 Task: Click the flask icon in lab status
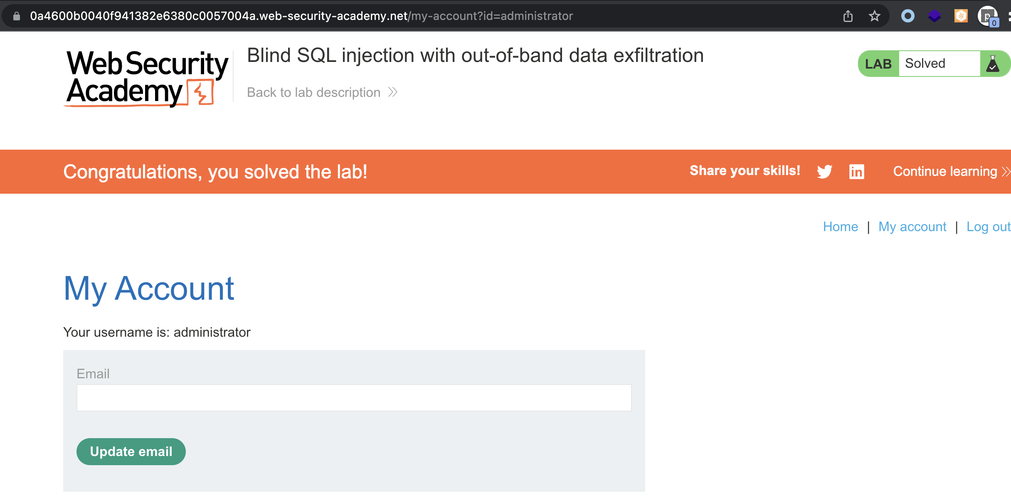click(x=993, y=64)
